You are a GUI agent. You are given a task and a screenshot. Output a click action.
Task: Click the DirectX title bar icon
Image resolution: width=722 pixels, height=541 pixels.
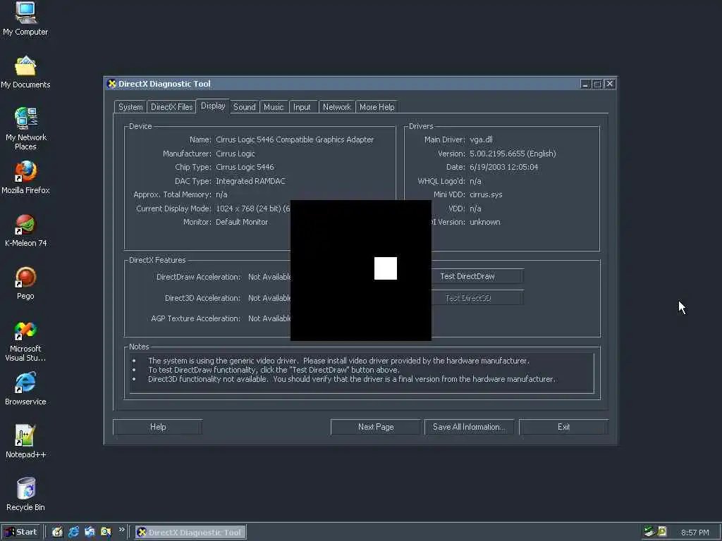pos(111,84)
